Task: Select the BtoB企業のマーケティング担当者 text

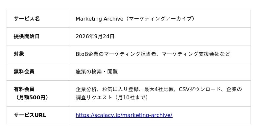Action: pos(116,54)
